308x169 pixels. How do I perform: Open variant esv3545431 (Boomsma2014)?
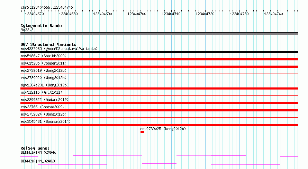[x=46, y=121]
